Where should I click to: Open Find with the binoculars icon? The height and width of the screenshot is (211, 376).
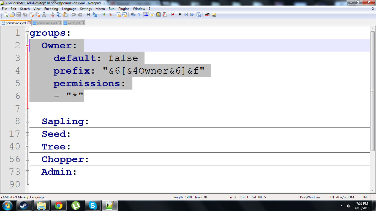pyautogui.click(x=88, y=15)
